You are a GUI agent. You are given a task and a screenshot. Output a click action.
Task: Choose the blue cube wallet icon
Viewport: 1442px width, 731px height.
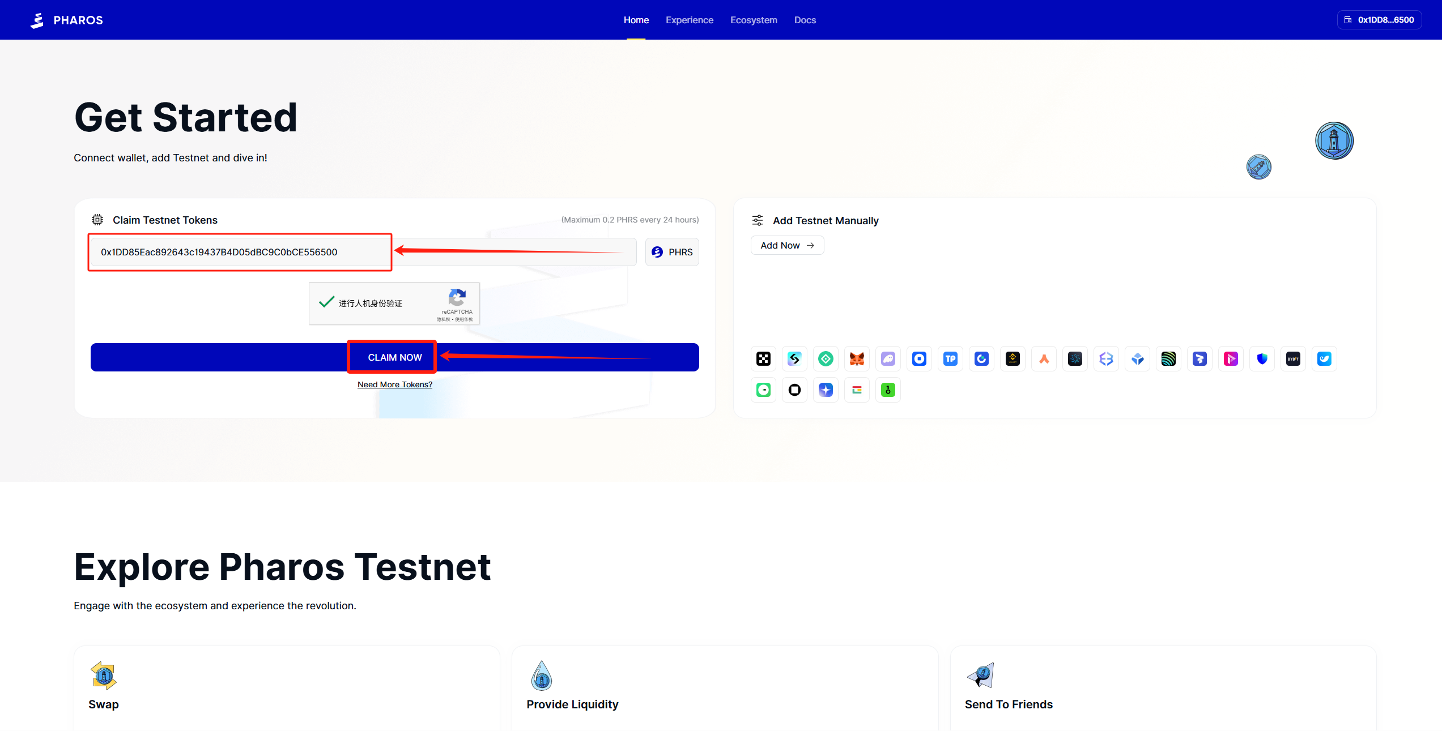tap(1137, 358)
